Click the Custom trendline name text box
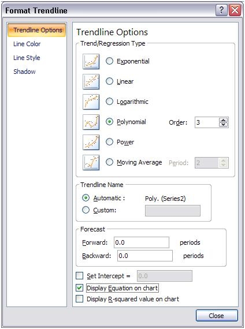 tap(173, 211)
